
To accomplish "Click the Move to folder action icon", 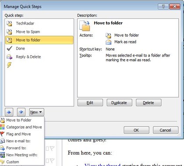I will point(108,35).
